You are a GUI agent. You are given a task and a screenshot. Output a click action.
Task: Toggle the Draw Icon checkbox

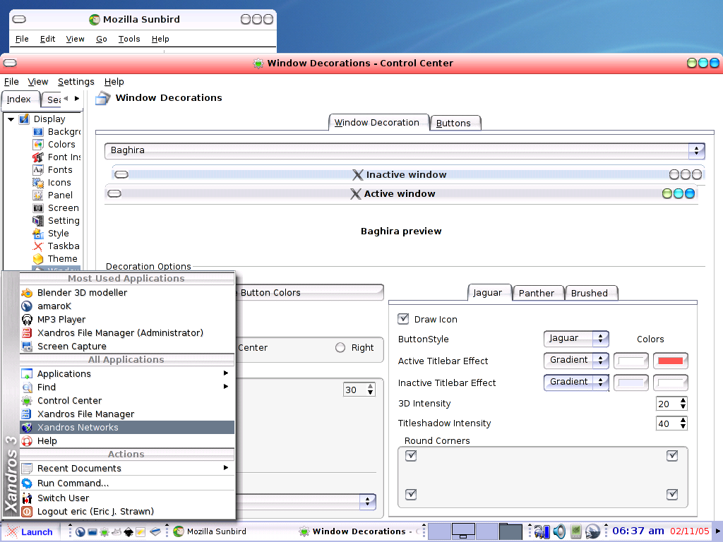(403, 318)
